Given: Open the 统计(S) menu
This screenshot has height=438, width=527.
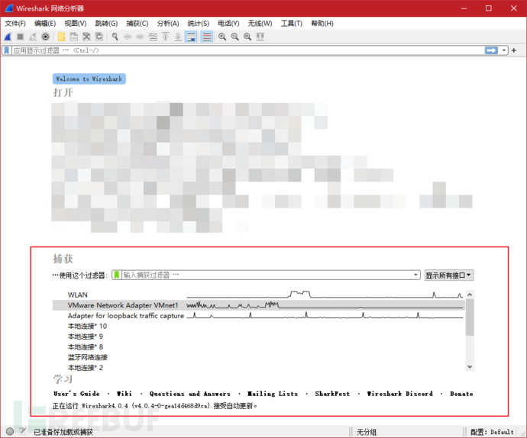Looking at the screenshot, I should (x=199, y=24).
